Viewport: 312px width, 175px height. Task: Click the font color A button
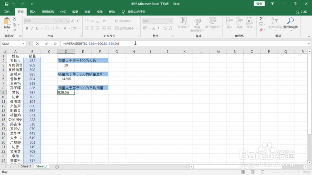65,28
